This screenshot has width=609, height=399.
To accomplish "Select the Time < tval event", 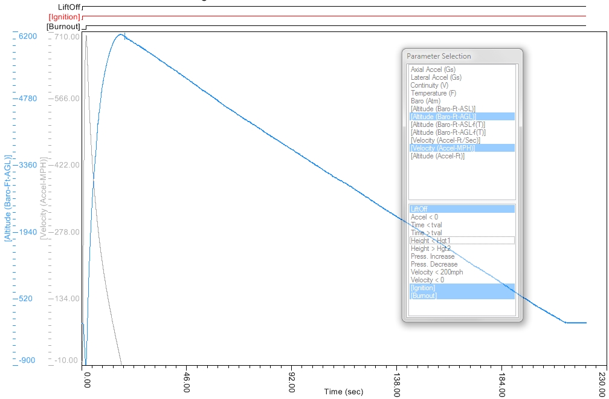I will pos(462,225).
